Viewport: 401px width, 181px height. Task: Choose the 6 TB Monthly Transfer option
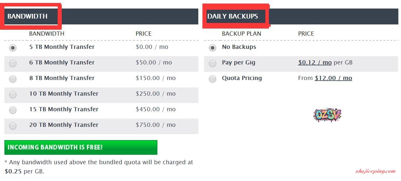tap(13, 63)
